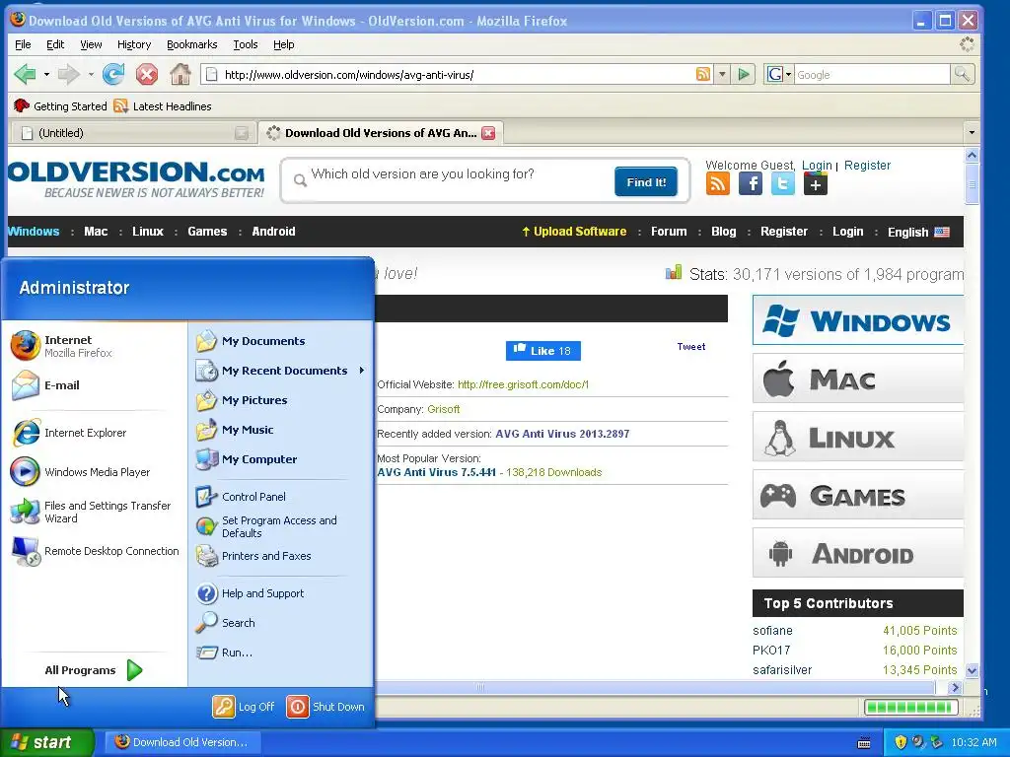The image size is (1010, 757).
Task: Click the green Go arrow next to address bar
Action: tap(744, 75)
